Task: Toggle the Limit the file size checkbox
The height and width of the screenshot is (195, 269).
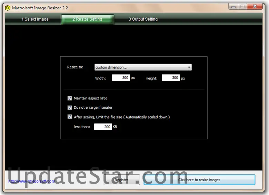Action: [x=69, y=117]
